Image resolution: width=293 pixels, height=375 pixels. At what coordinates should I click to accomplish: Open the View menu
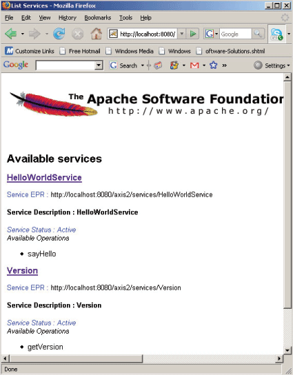[45, 18]
